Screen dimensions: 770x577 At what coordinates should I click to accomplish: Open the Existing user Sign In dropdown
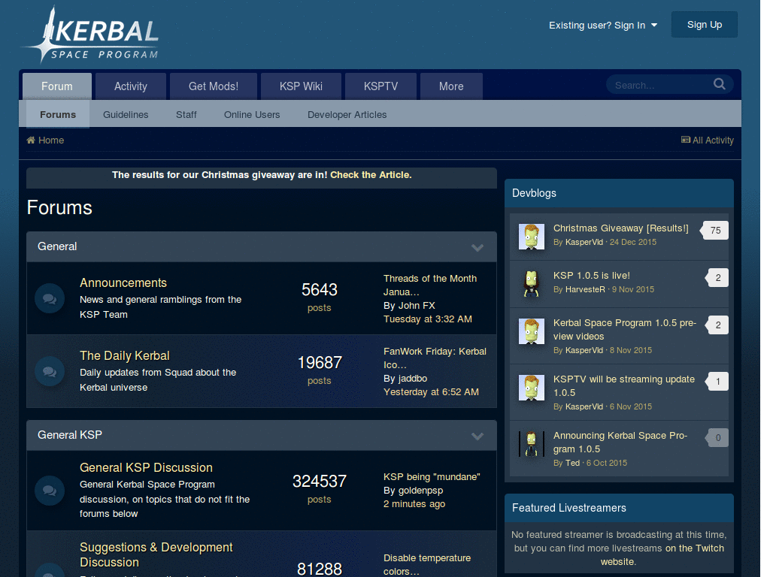[603, 25]
